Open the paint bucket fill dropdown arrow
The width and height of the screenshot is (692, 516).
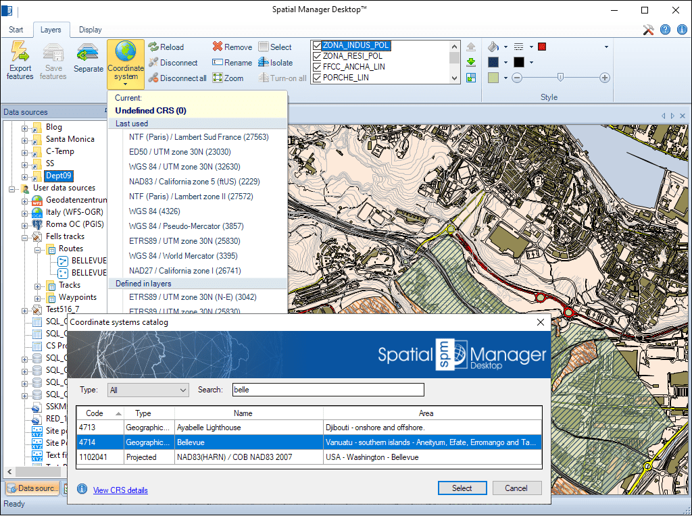coord(505,47)
